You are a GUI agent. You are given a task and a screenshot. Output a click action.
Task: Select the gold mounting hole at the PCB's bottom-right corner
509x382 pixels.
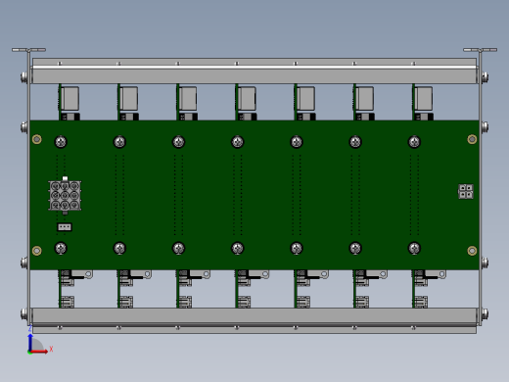[x=472, y=251]
